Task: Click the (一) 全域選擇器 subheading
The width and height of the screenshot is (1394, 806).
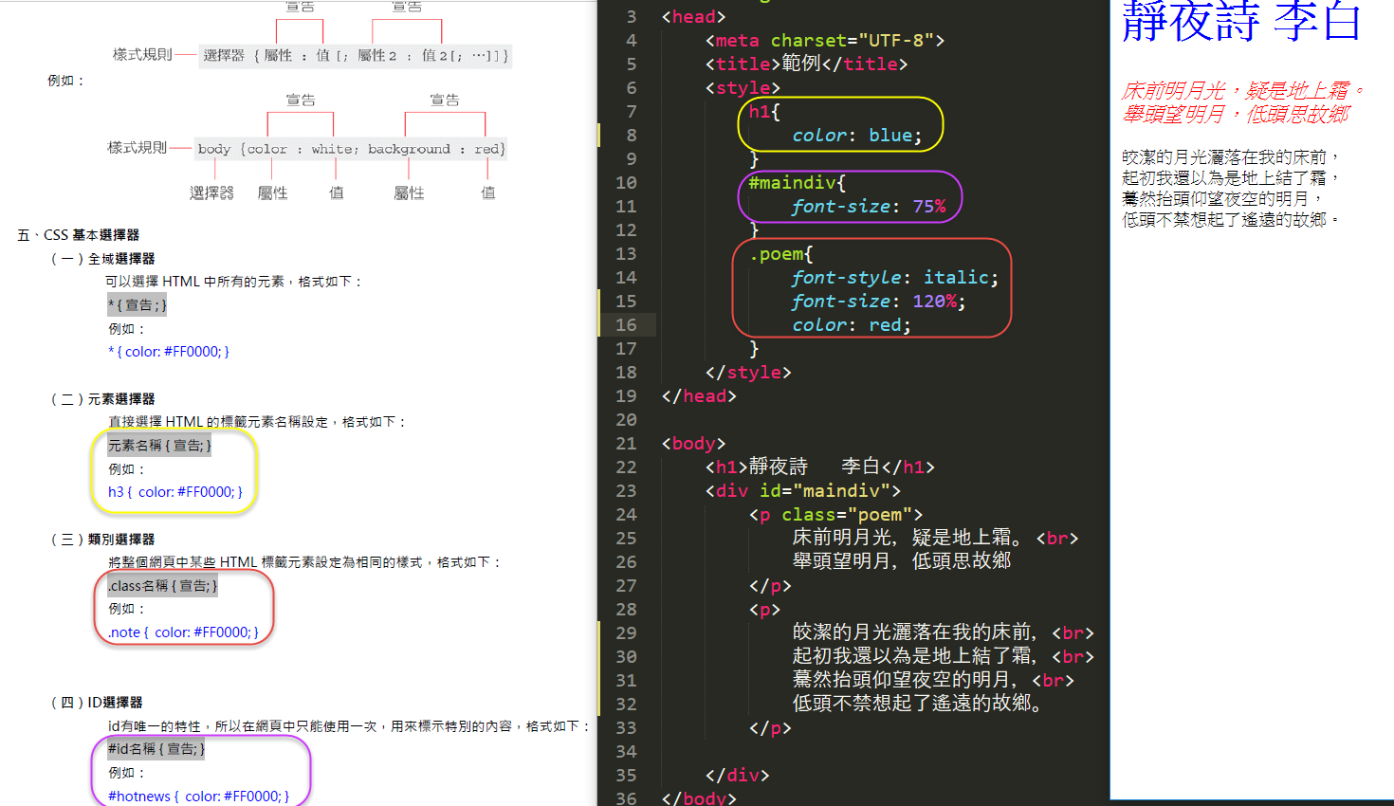Action: 102,259
